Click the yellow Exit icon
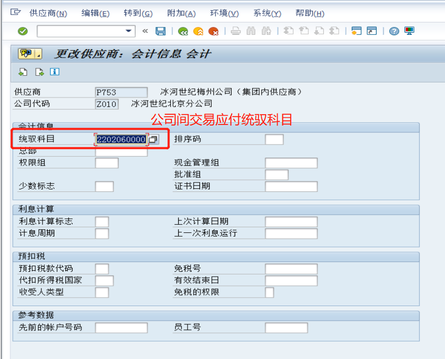This screenshot has width=445, height=359. click(x=198, y=31)
